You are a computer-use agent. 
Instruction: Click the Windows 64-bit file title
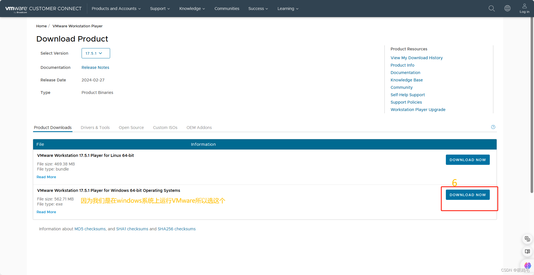click(108, 190)
